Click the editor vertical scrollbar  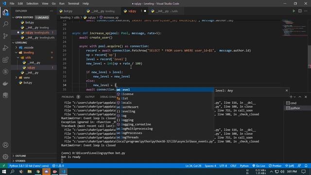point(309,56)
